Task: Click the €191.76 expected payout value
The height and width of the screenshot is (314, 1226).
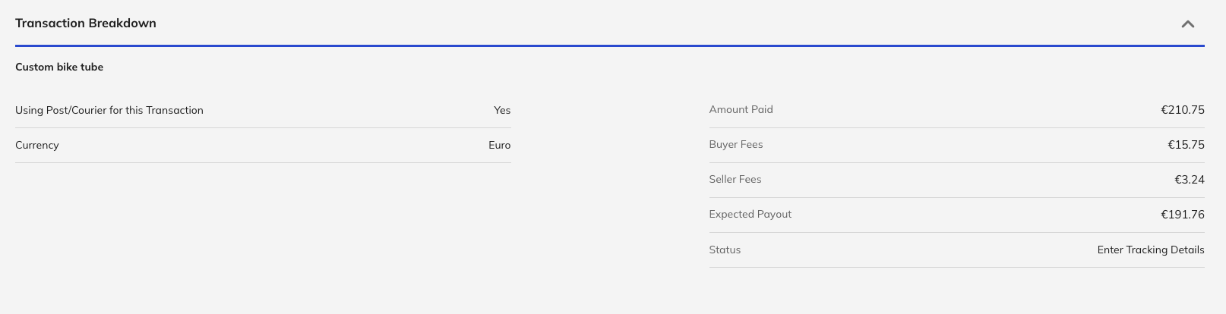Action: [1182, 215]
